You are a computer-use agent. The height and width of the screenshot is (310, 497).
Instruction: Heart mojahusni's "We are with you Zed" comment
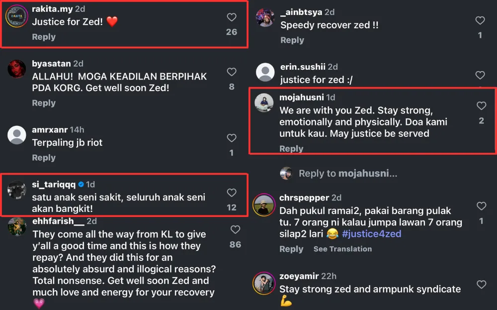(481, 105)
